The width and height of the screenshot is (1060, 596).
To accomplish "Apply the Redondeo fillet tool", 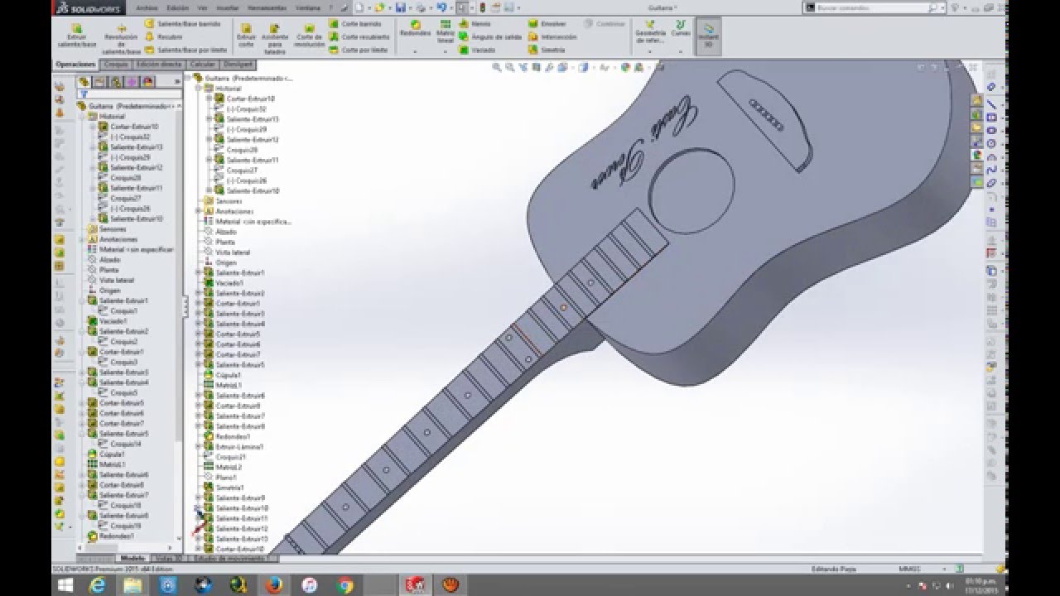I will click(x=415, y=28).
